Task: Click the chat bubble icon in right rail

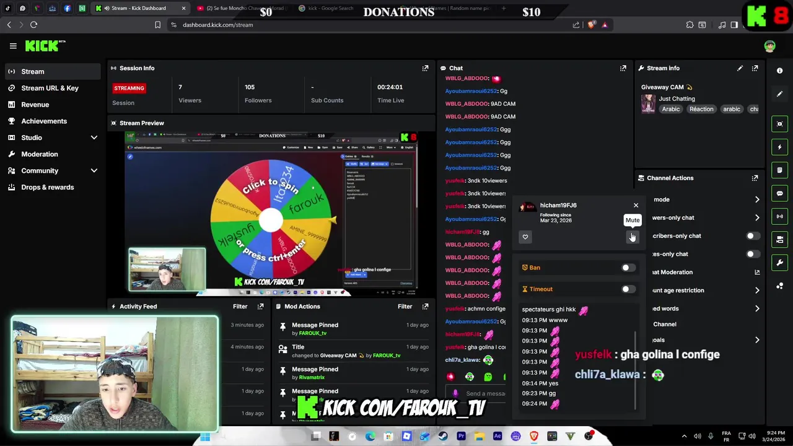Action: point(779,193)
